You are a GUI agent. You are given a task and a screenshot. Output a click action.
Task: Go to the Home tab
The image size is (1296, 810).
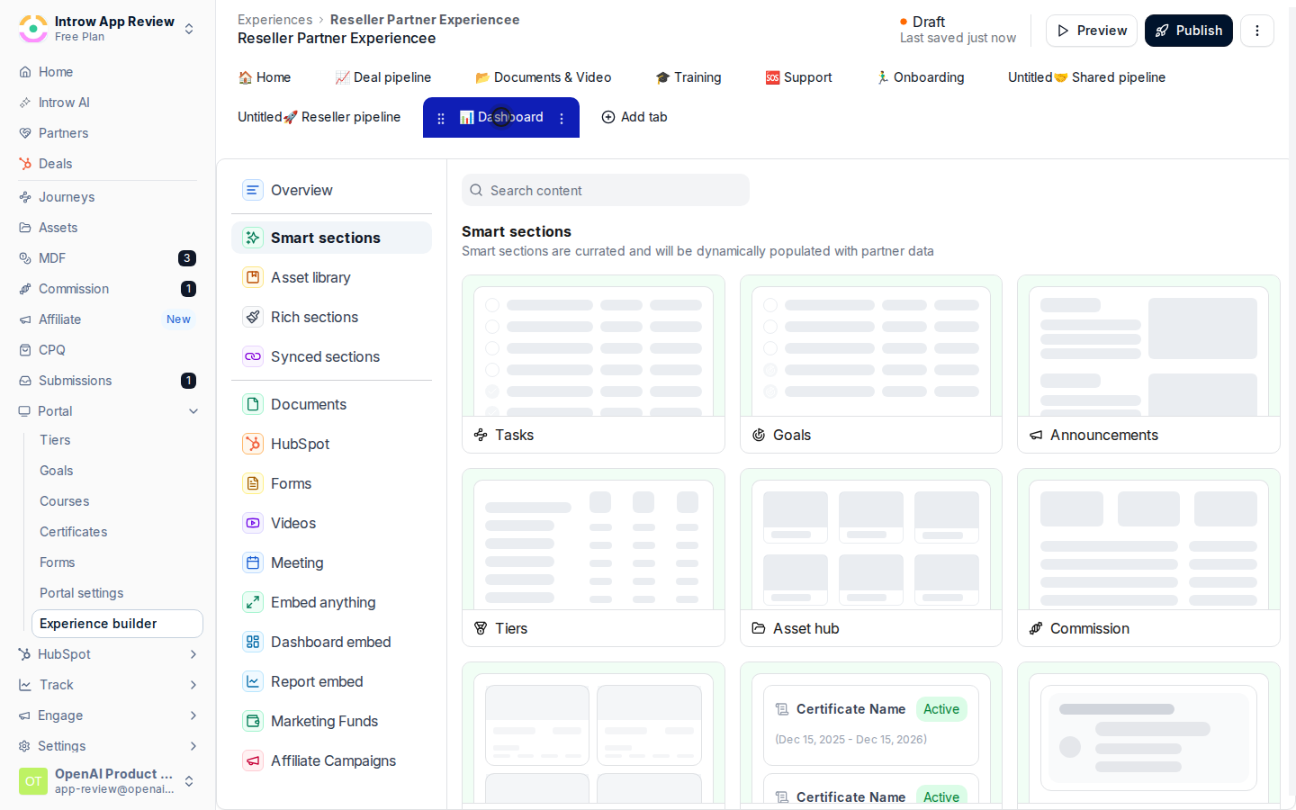pyautogui.click(x=264, y=77)
